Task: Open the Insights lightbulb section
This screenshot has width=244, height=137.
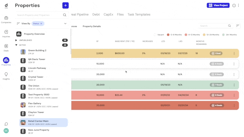Action: (x=6, y=76)
